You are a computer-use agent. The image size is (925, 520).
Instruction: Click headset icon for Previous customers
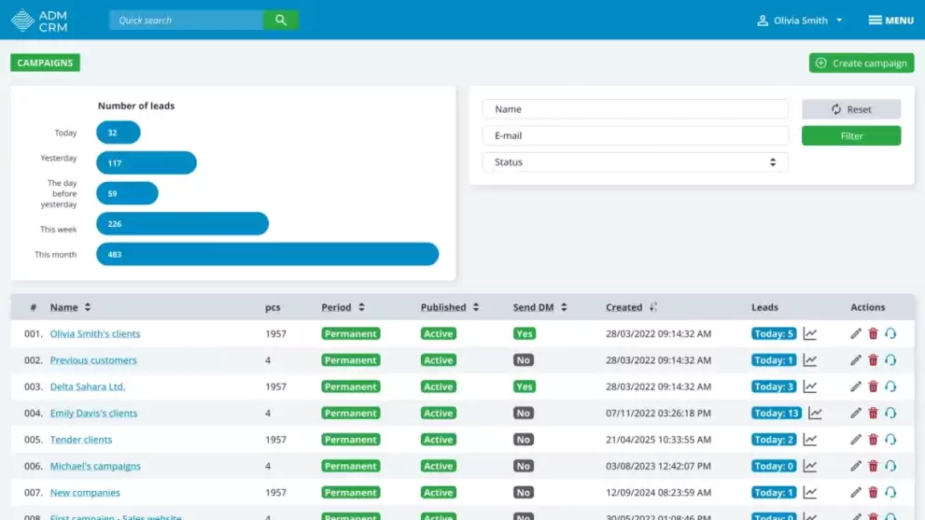[890, 360]
